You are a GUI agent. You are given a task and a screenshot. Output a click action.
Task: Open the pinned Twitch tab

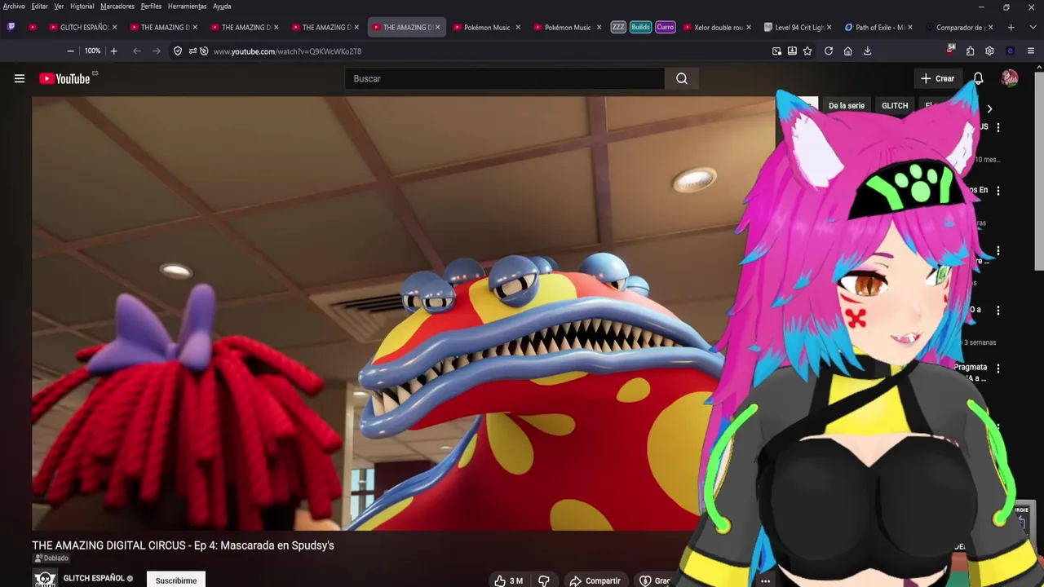click(x=11, y=27)
